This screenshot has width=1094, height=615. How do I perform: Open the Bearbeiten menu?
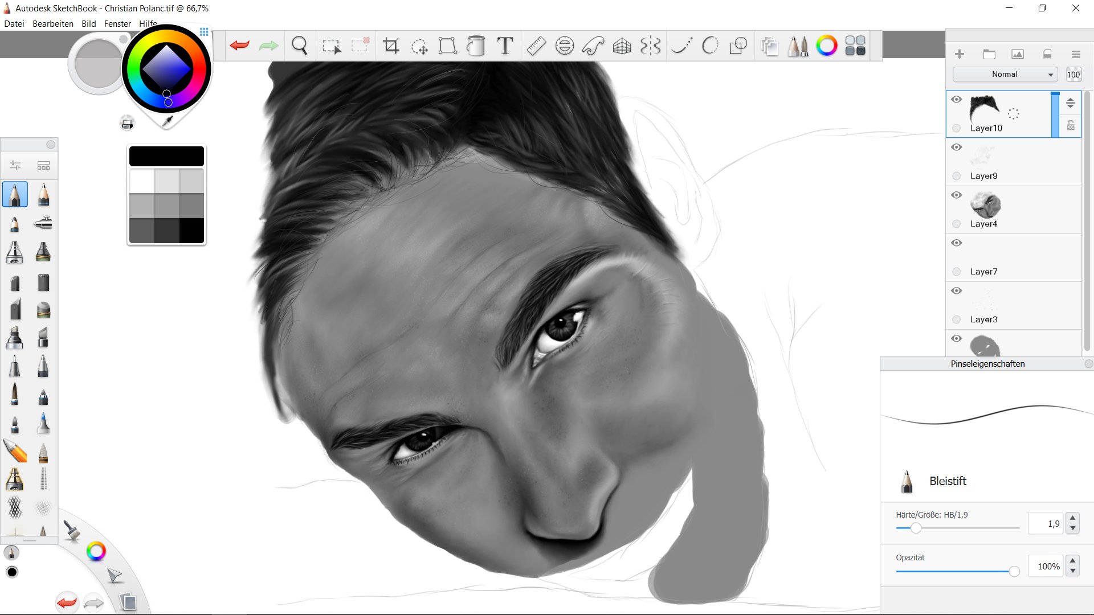click(x=53, y=24)
